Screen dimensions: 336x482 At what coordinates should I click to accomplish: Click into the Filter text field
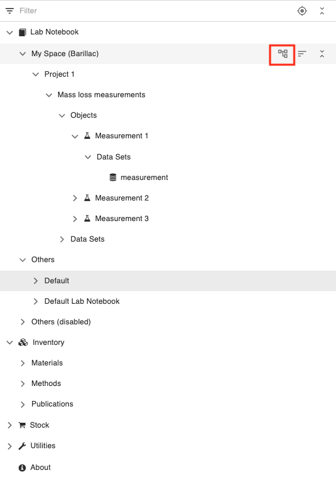pos(154,11)
